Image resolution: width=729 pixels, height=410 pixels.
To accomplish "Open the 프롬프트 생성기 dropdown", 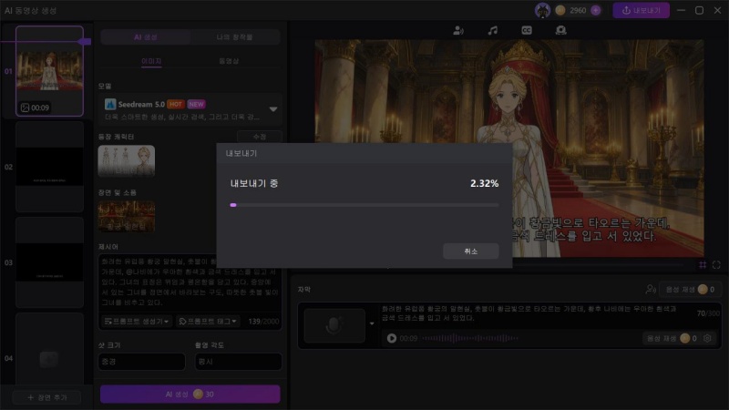I will [137, 322].
